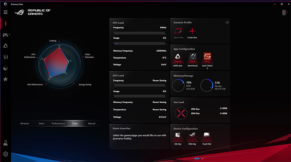
Task: Click the performance radar chart
Action: 60,64
